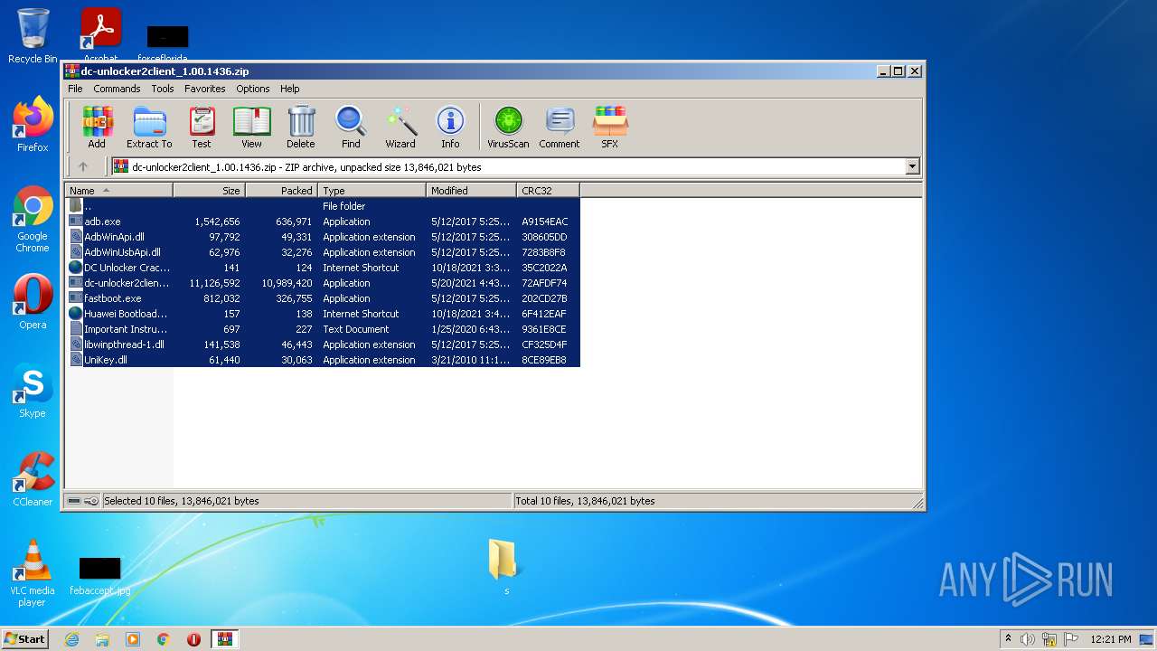This screenshot has height=651, width=1157.
Task: Open Skype desktop shortcut
Action: coord(33,391)
